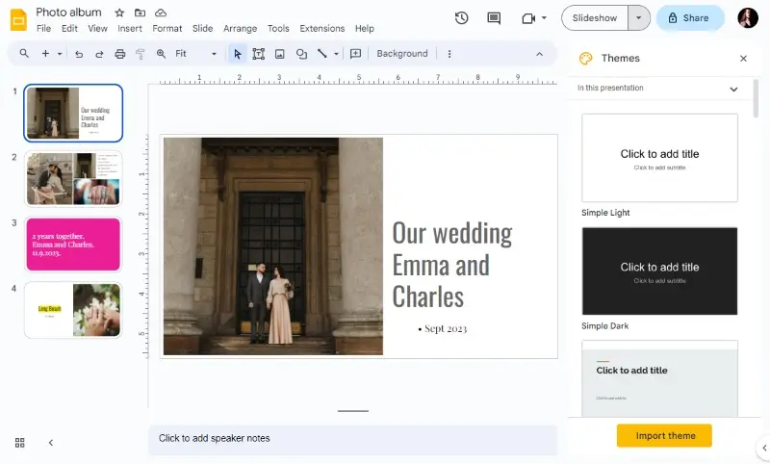The width and height of the screenshot is (770, 464).
Task: Star the Photo album presentation
Action: 119,13
